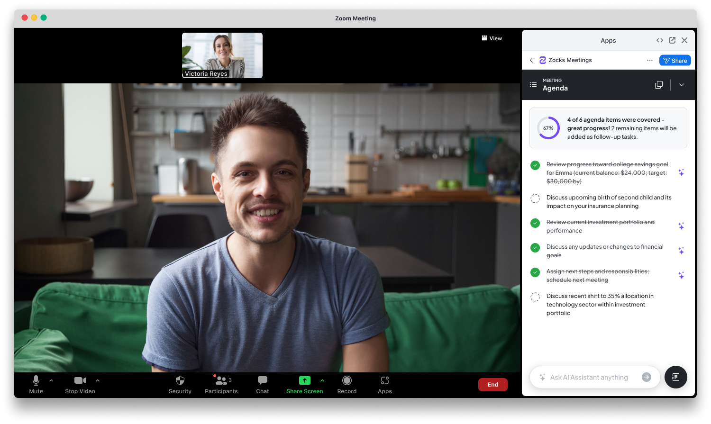Open the Security shield options

(180, 381)
